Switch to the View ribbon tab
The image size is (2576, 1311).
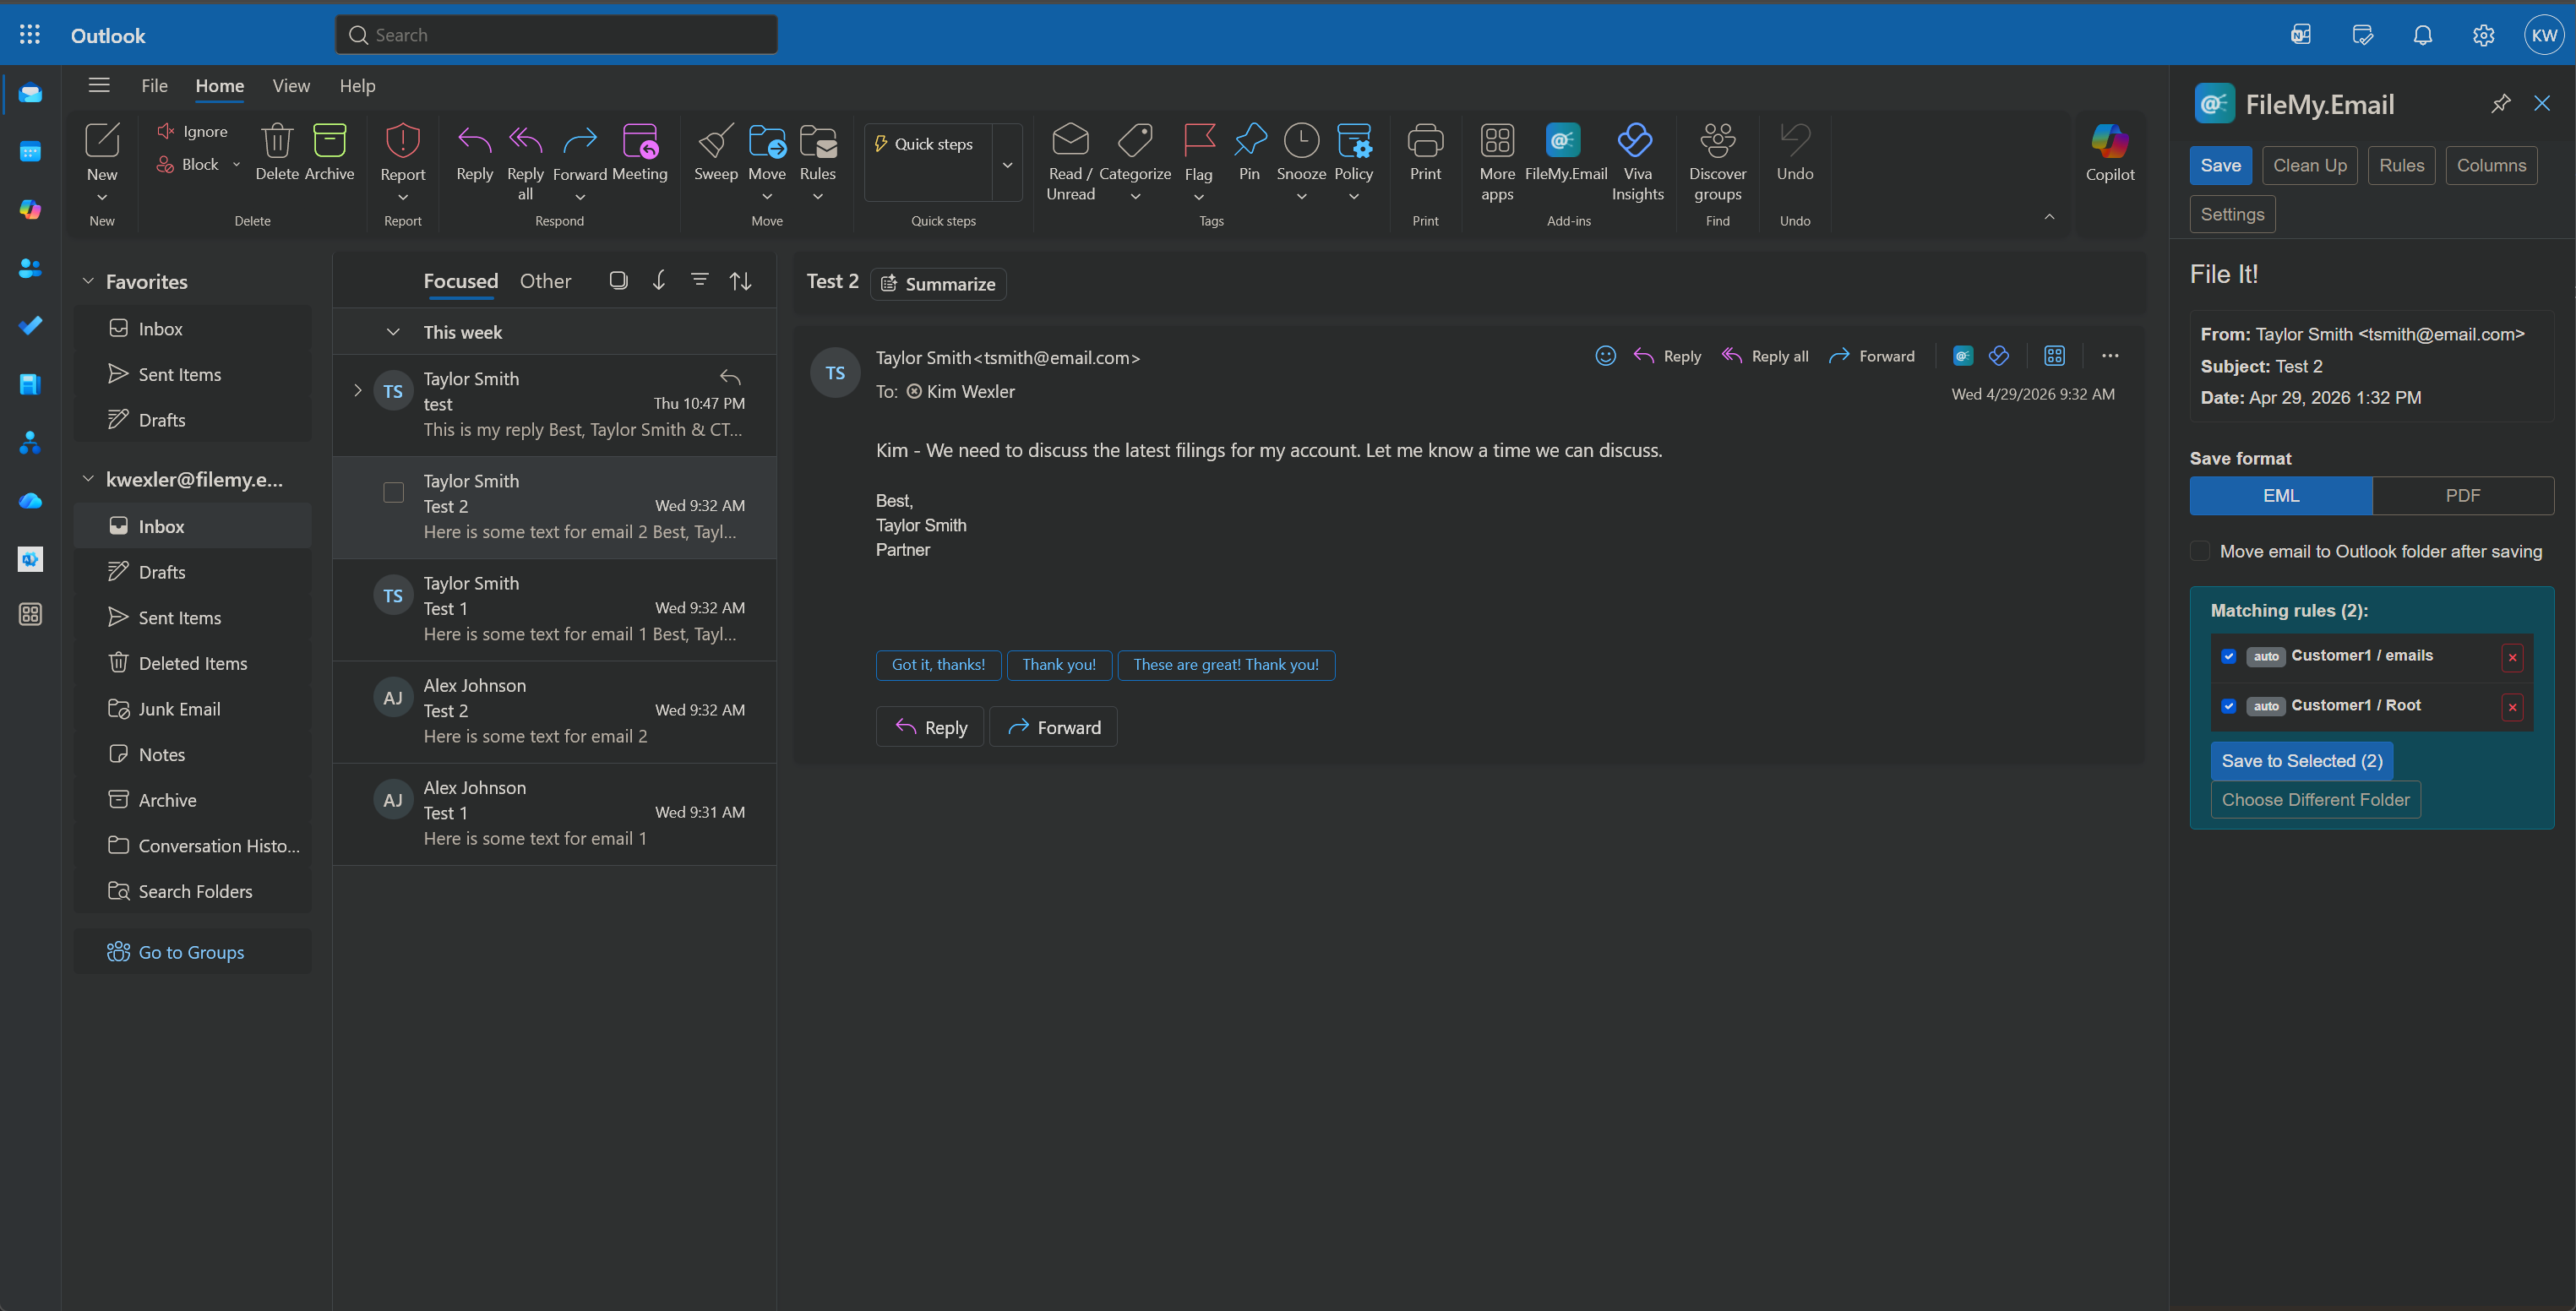(291, 86)
